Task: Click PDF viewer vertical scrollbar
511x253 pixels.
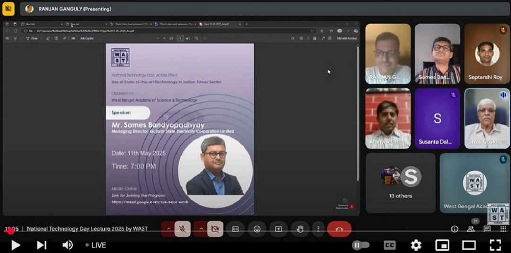Action: click(358, 113)
